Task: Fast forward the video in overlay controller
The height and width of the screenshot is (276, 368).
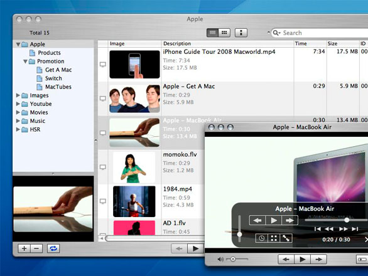Action: pos(343,229)
